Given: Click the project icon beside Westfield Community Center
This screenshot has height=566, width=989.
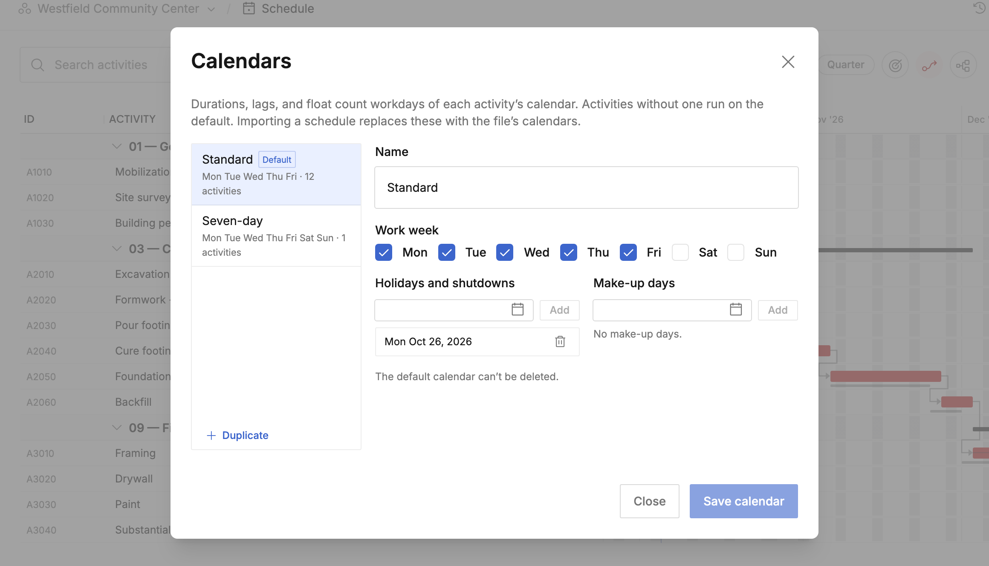Looking at the screenshot, I should point(25,9).
